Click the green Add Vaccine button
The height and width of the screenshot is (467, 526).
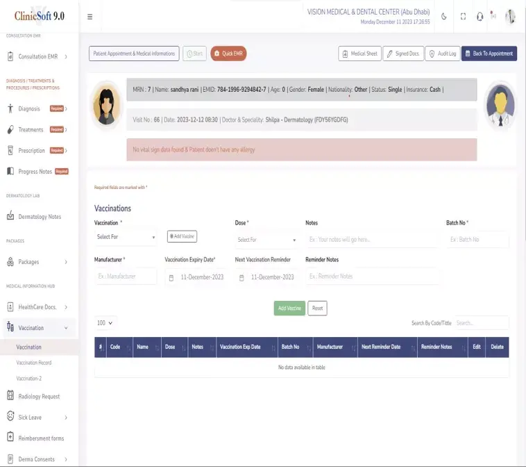(289, 309)
